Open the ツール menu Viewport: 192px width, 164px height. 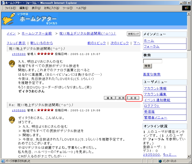point(68,8)
